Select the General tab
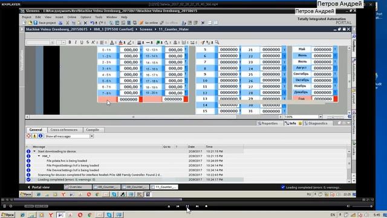 tap(36, 130)
